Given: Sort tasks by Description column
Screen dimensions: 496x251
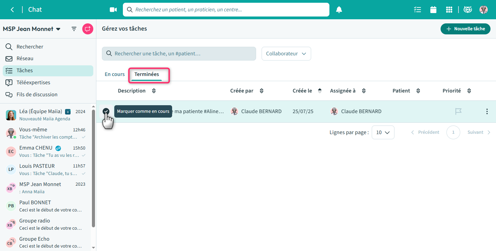Looking at the screenshot, I should (154, 91).
